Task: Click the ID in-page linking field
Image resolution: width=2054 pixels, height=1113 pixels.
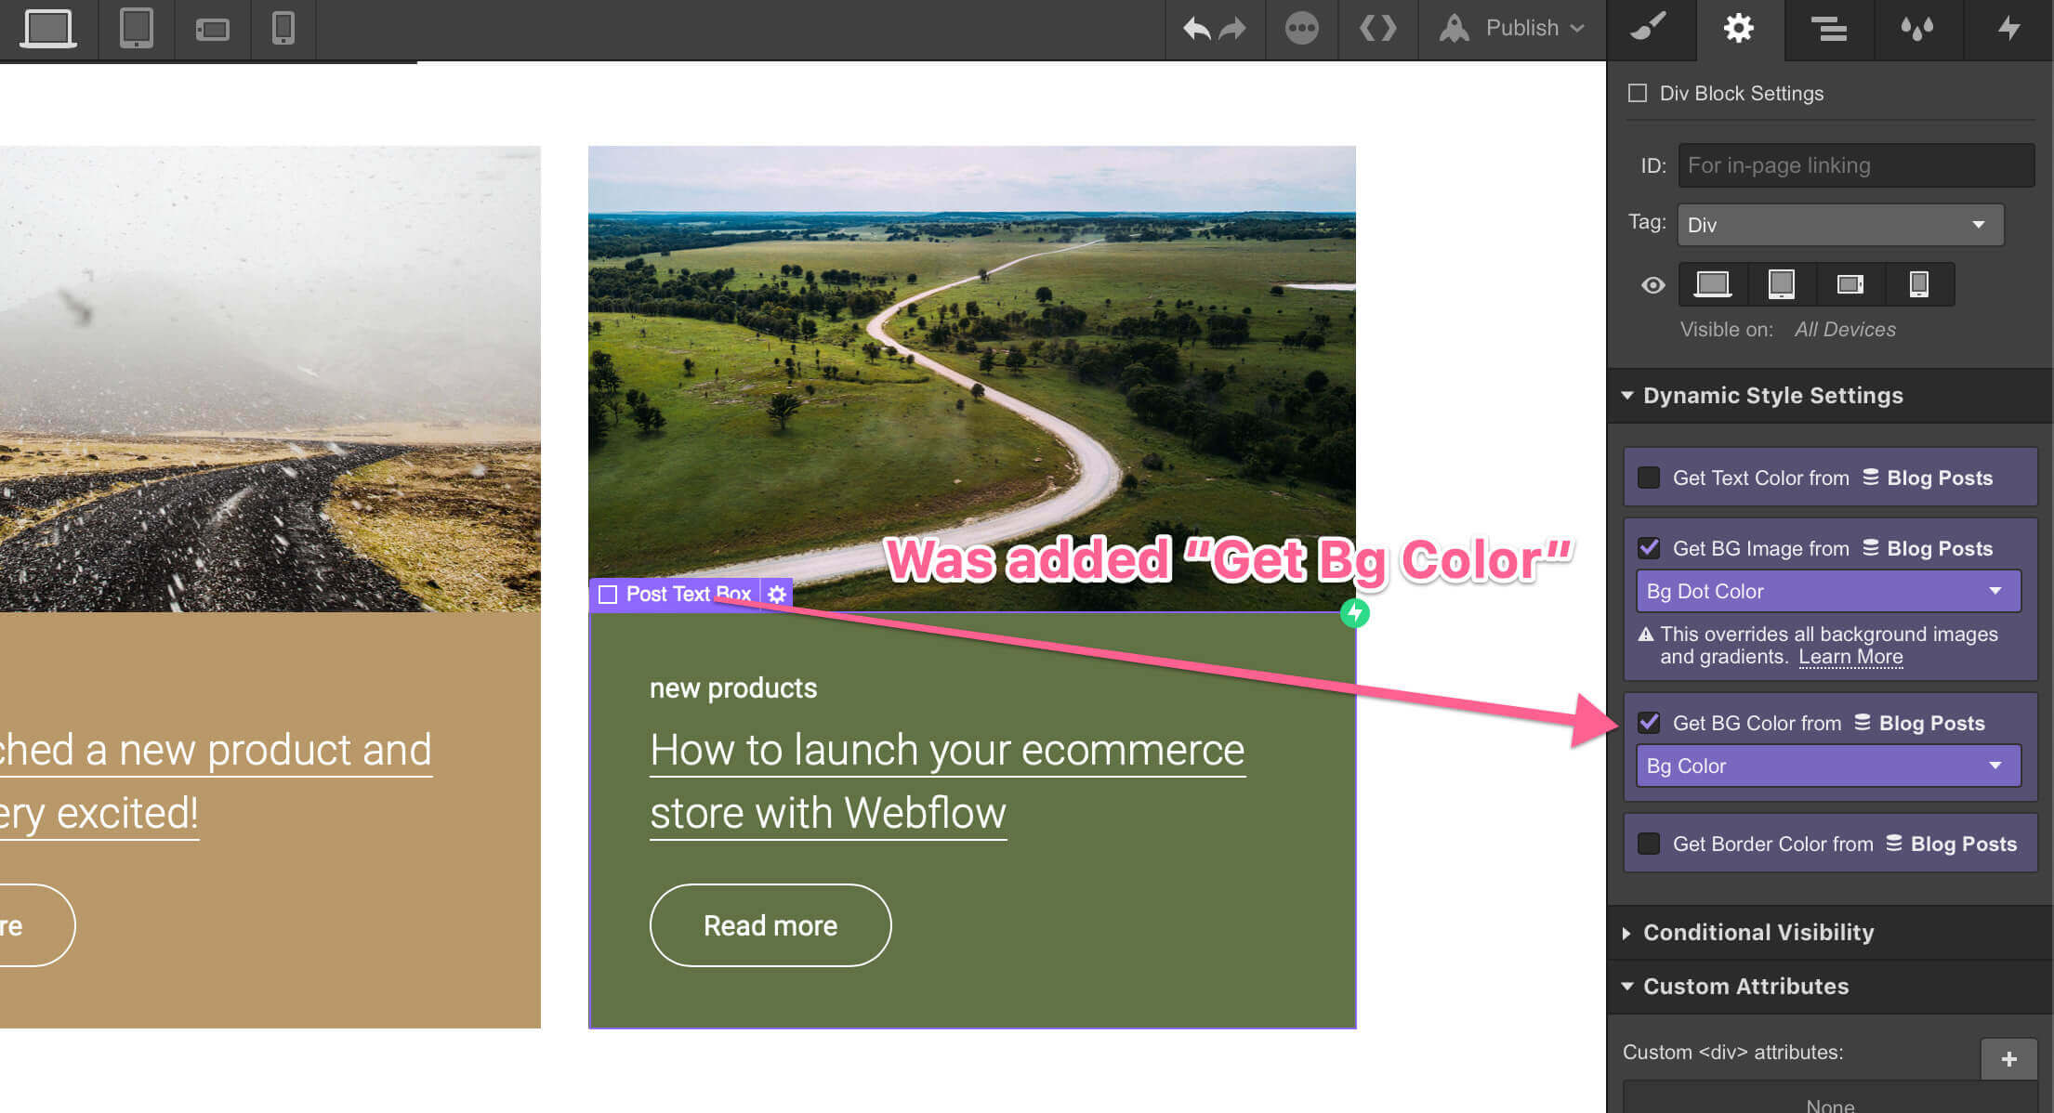Action: click(1855, 165)
